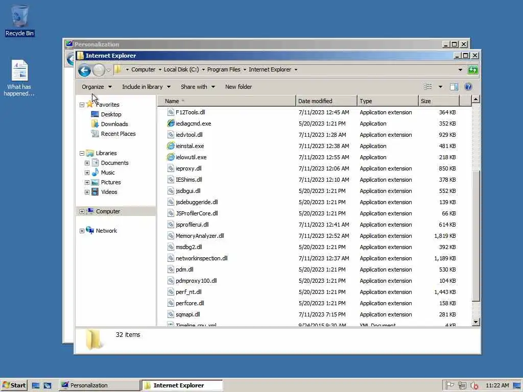
Task: Click the file list scroll up arrow
Action: pos(476,99)
